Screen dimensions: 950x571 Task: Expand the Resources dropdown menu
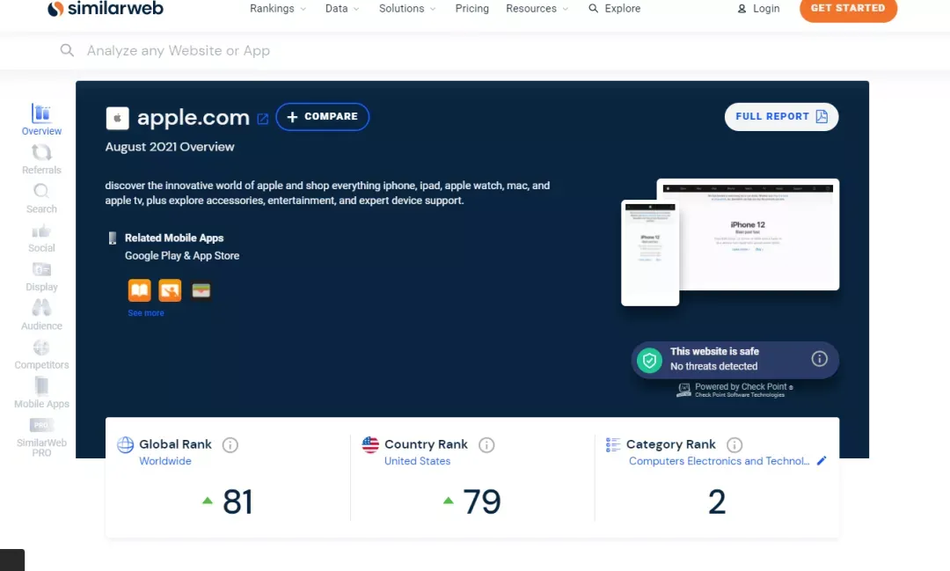coord(537,9)
